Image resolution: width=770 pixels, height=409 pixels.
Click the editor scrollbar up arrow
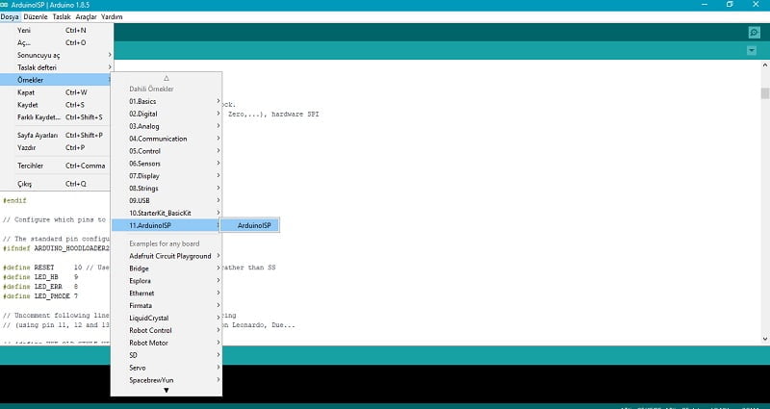coord(765,64)
